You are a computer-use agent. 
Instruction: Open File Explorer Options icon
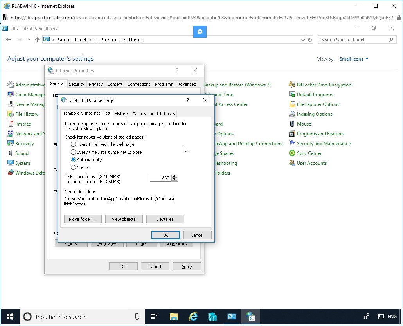point(292,104)
